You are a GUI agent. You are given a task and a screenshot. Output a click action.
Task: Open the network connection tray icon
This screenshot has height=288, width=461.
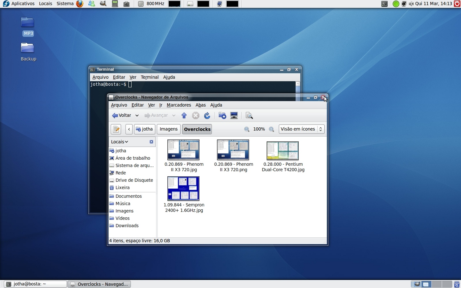(x=405, y=4)
